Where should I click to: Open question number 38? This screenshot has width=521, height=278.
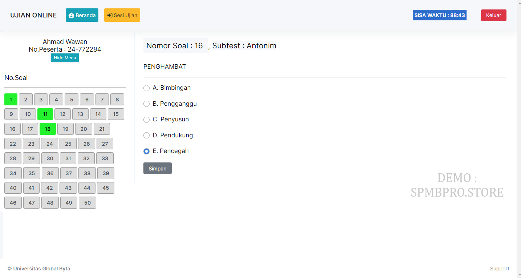point(87,173)
